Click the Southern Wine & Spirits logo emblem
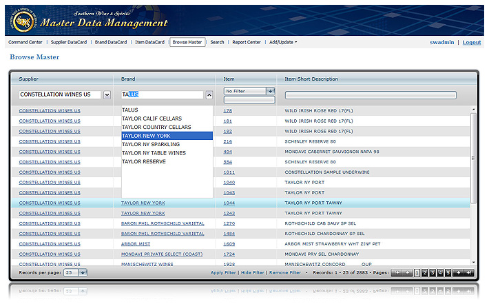Image resolution: width=489 pixels, height=304 pixels. (x=23, y=21)
